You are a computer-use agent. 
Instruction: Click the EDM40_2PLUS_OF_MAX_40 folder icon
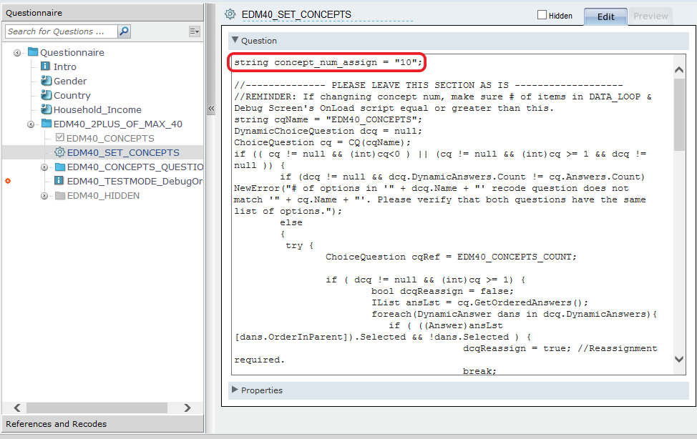coord(47,124)
